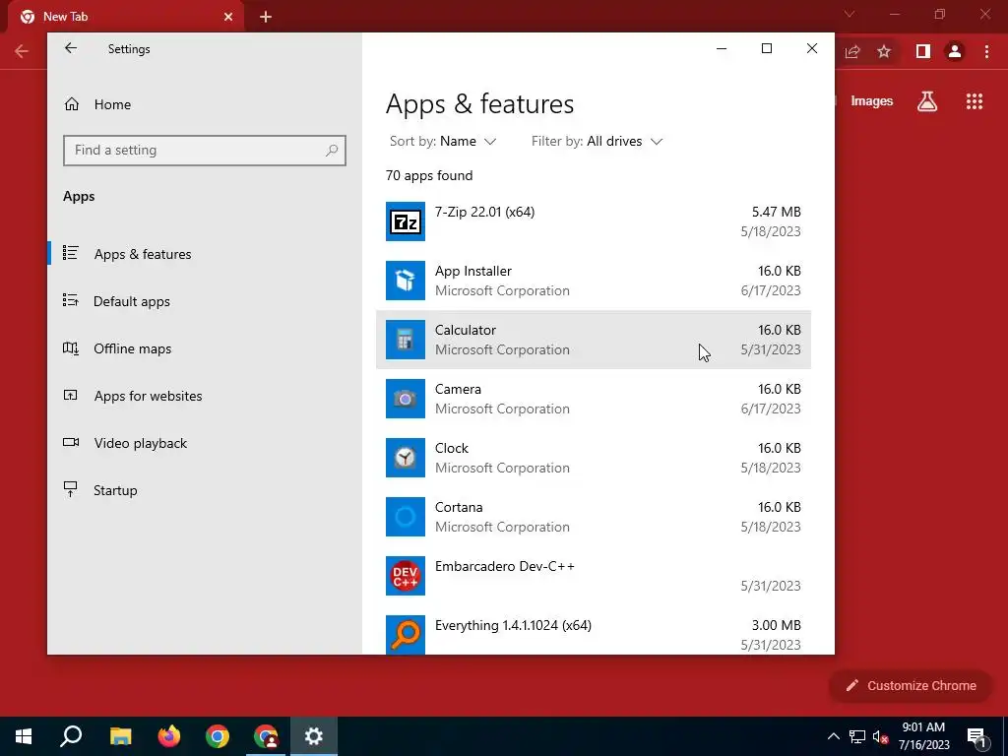Click the Chrome share page icon

point(852,51)
